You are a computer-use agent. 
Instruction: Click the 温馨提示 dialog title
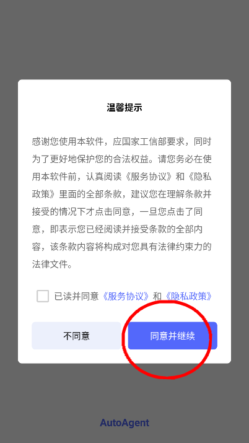[124, 108]
